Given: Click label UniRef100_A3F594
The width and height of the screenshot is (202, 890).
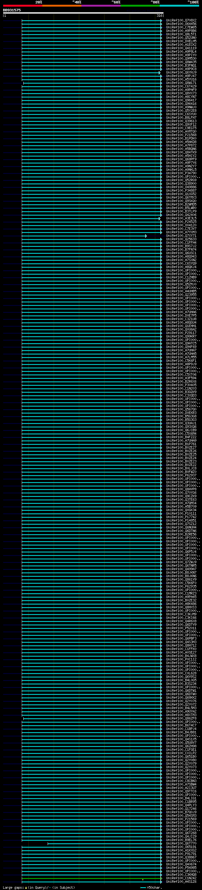Looking at the screenshot, I should (181, 378).
